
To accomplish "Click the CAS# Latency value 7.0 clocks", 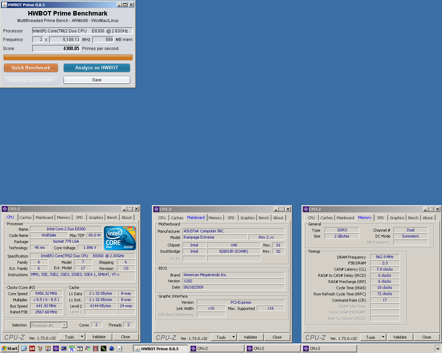I will [x=385, y=269].
